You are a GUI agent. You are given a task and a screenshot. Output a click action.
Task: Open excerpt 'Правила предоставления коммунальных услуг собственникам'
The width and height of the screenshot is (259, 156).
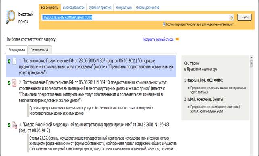[x=91, y=111]
